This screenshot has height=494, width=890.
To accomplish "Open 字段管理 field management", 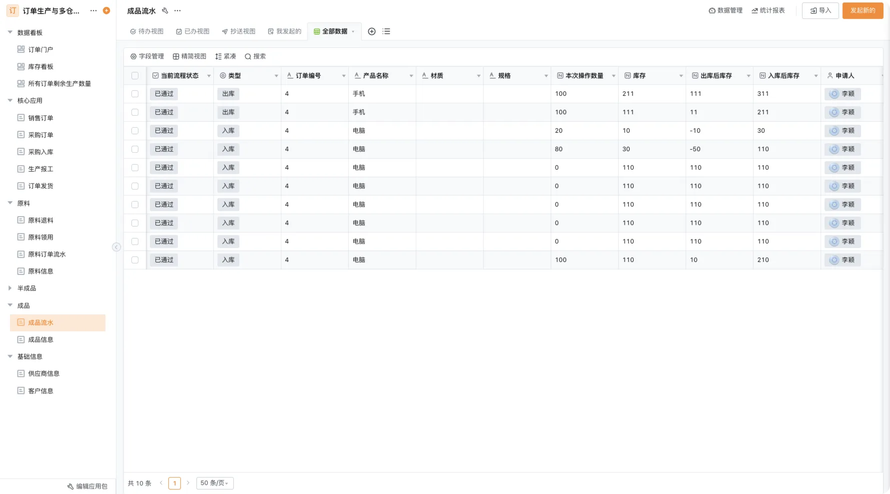I will 147,56.
